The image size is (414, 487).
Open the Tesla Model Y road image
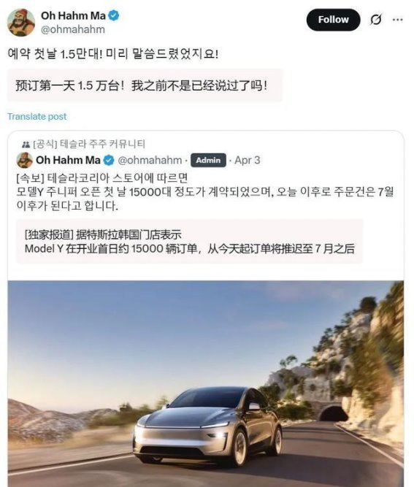pyautogui.click(x=206, y=383)
